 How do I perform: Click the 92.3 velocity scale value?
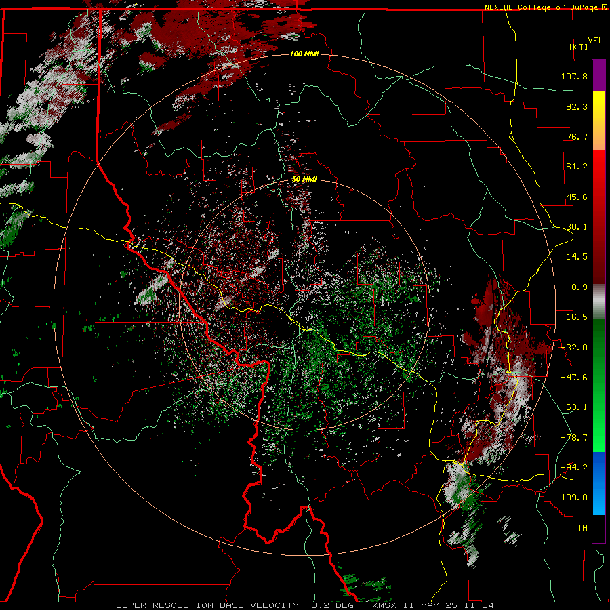577,106
